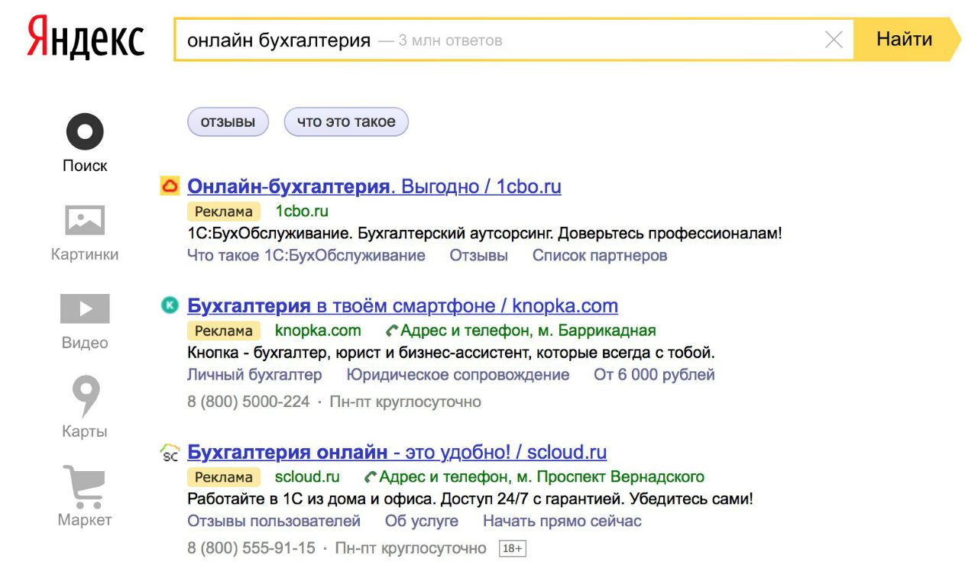Click Работайте в 1С из дома description

click(470, 499)
